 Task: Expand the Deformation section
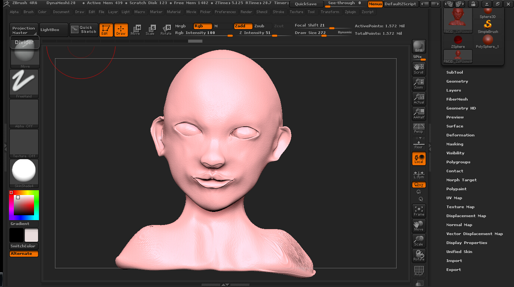tap(460, 135)
